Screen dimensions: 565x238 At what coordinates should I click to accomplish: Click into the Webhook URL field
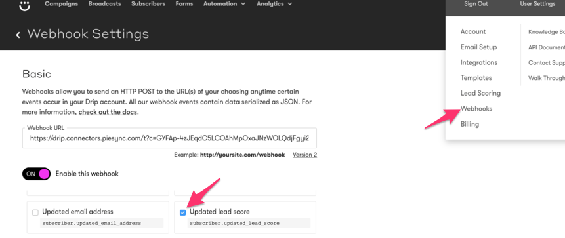[x=169, y=138]
